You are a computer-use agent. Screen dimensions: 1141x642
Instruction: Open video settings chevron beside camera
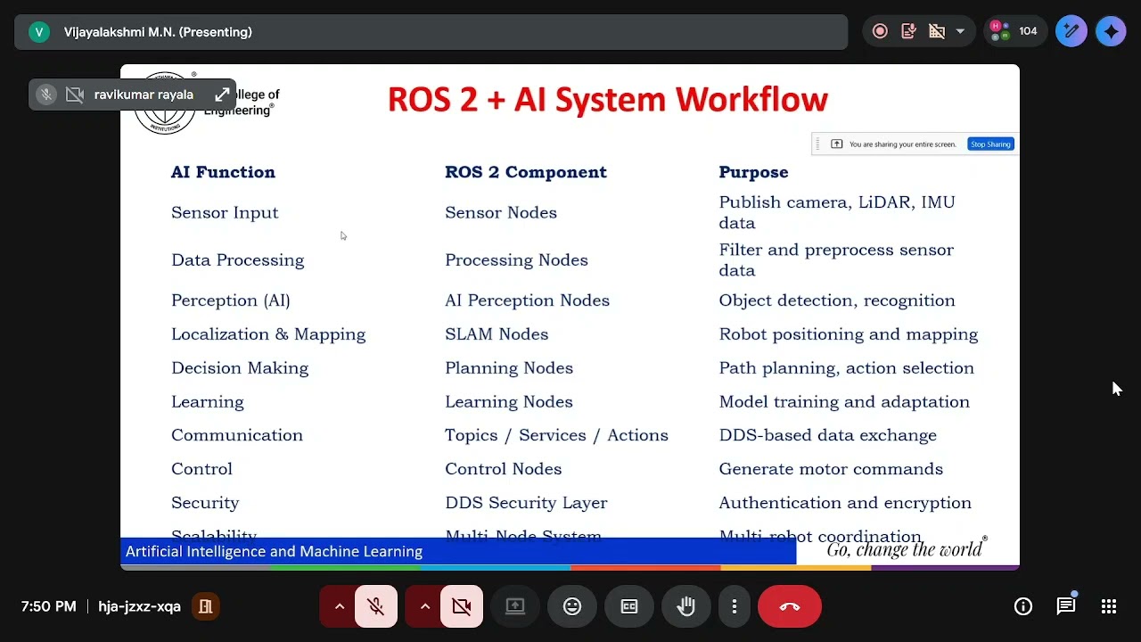click(425, 606)
